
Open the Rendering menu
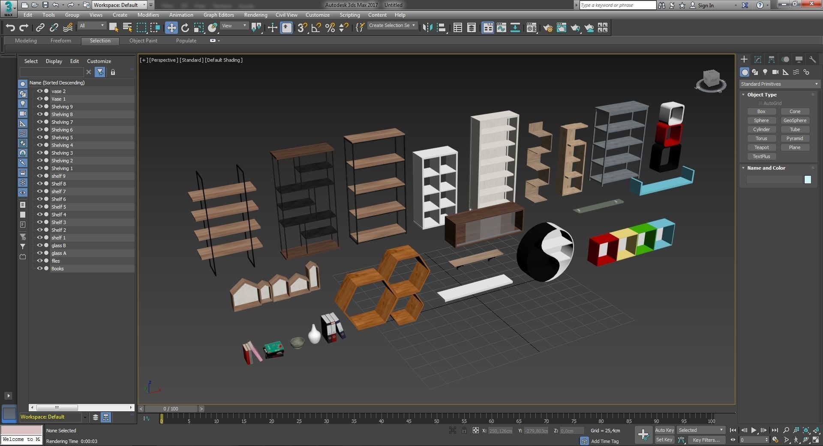(x=255, y=15)
